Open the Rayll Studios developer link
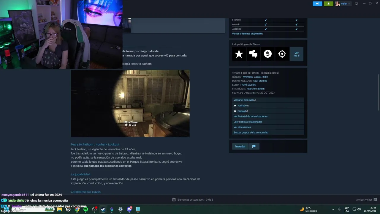The width and height of the screenshot is (380, 214). 260,81
